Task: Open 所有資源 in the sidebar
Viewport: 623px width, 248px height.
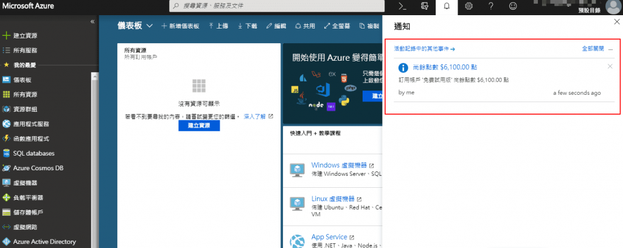Action: pyautogui.click(x=25, y=94)
